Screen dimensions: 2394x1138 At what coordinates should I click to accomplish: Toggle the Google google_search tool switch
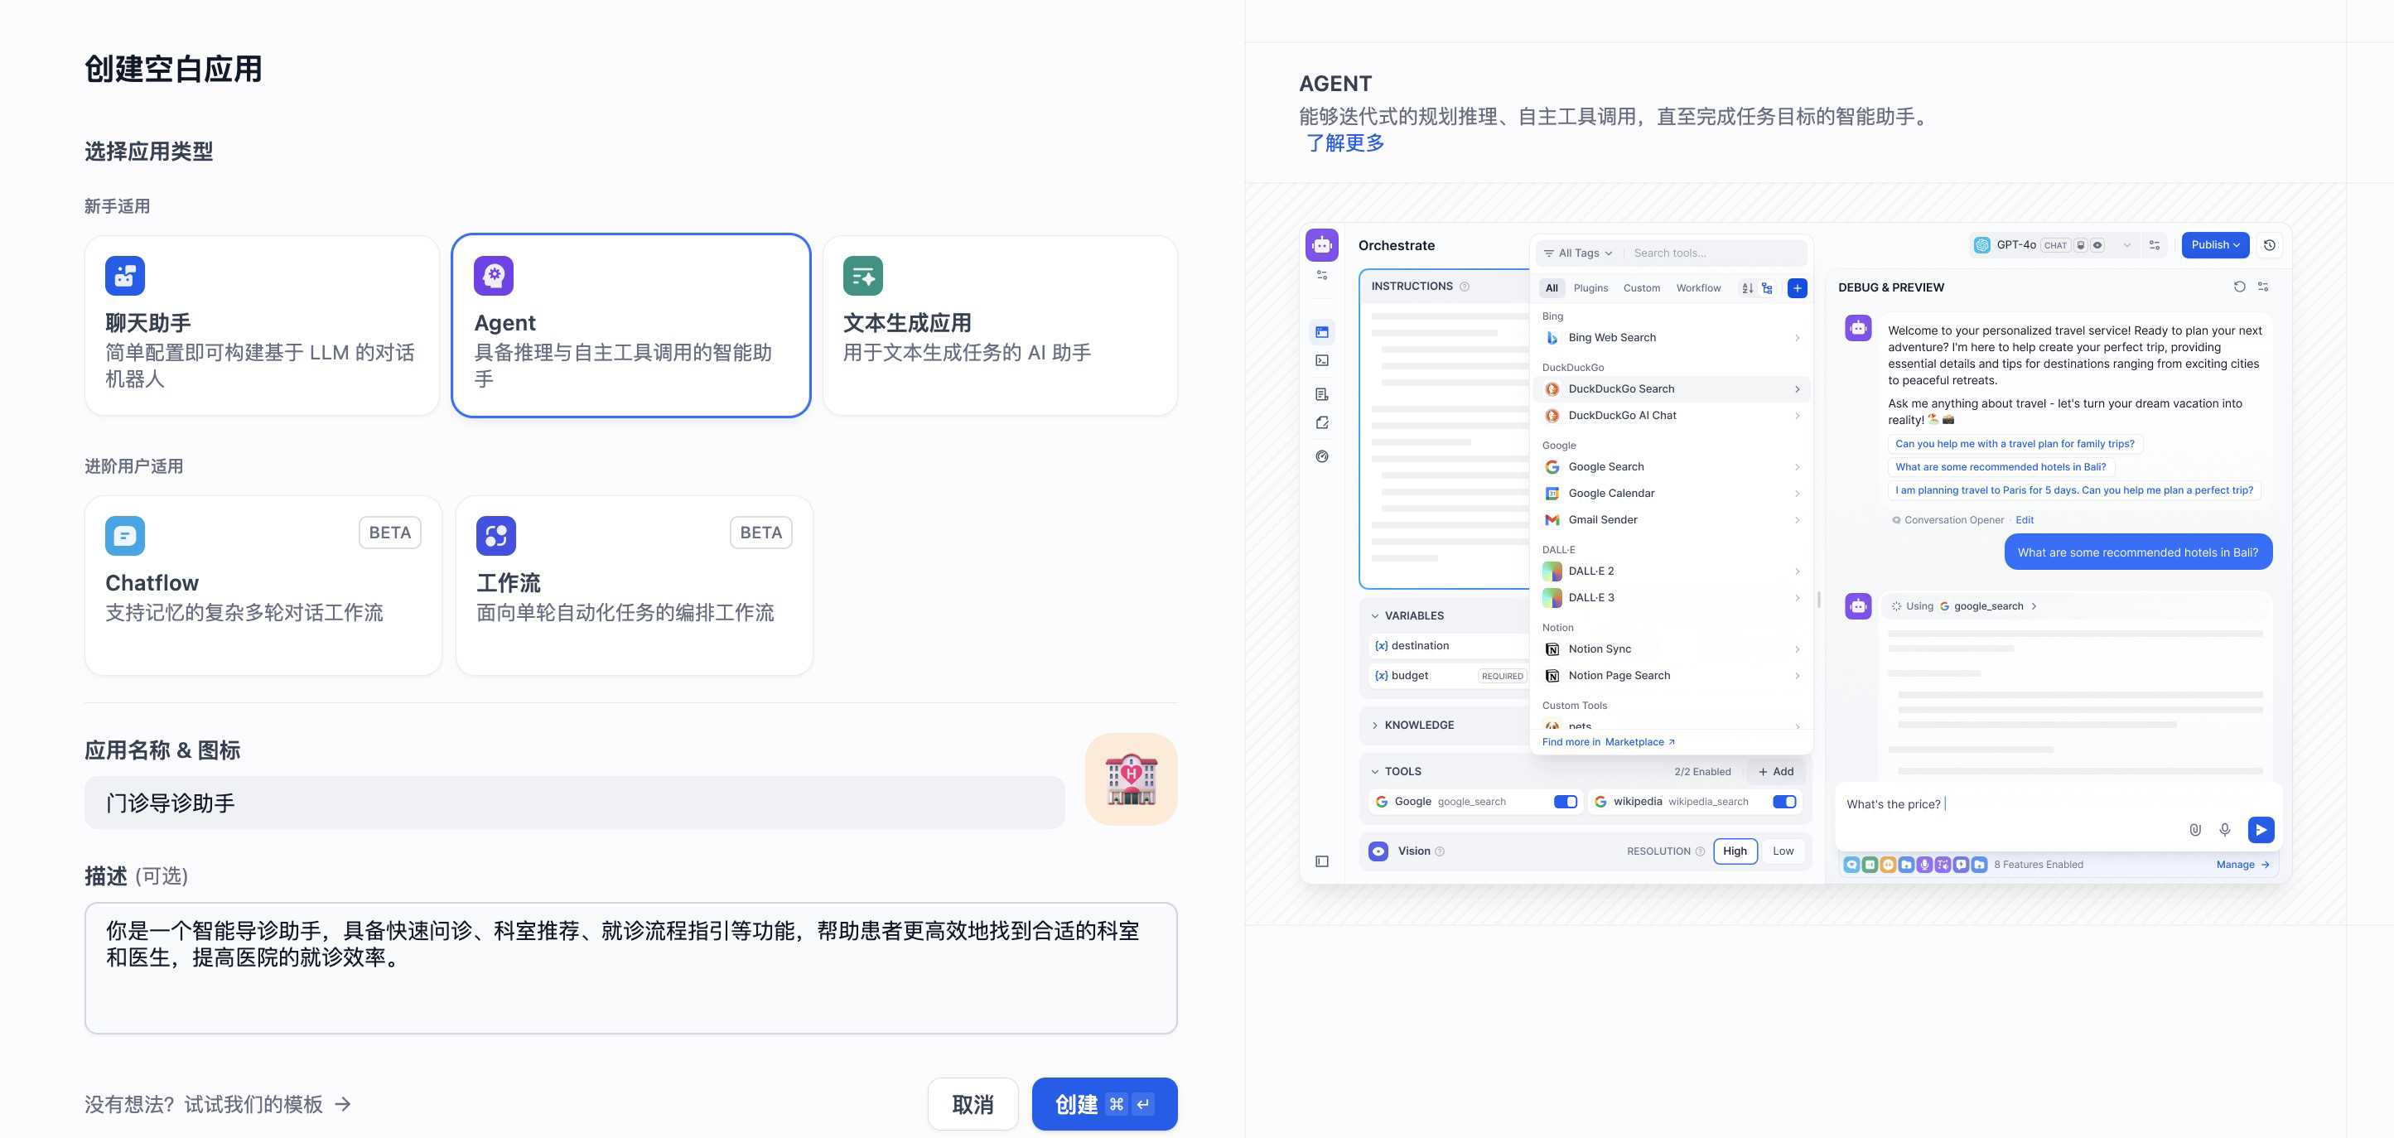(x=1565, y=802)
